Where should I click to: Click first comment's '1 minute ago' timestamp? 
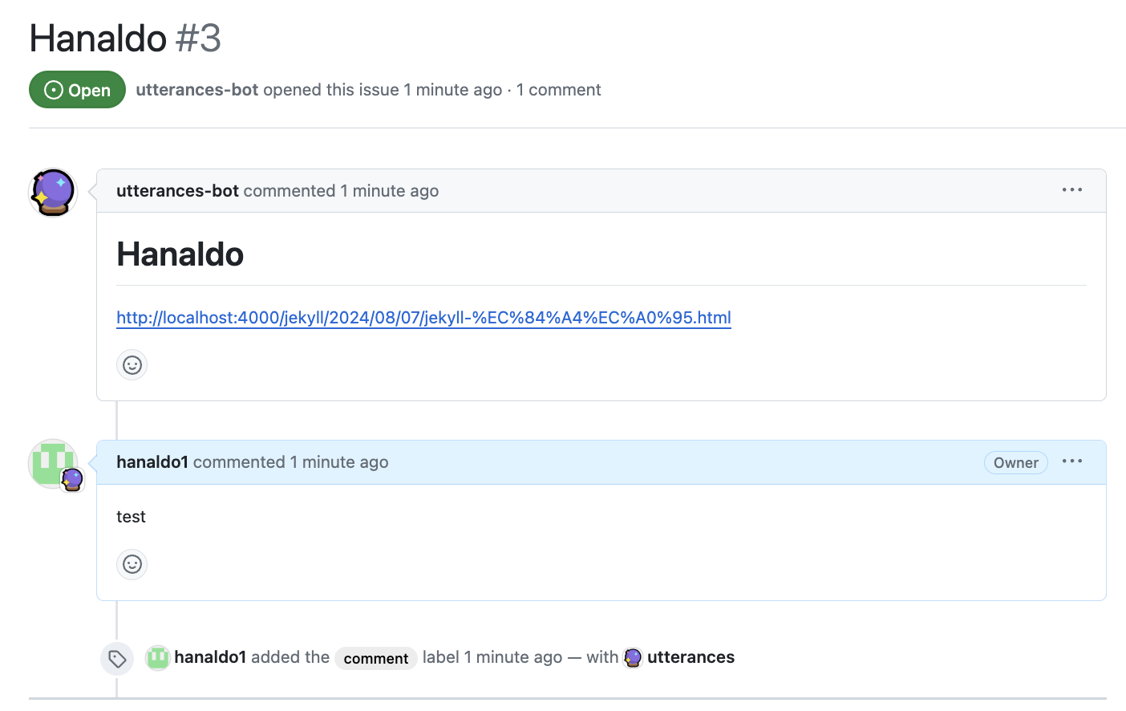click(389, 191)
